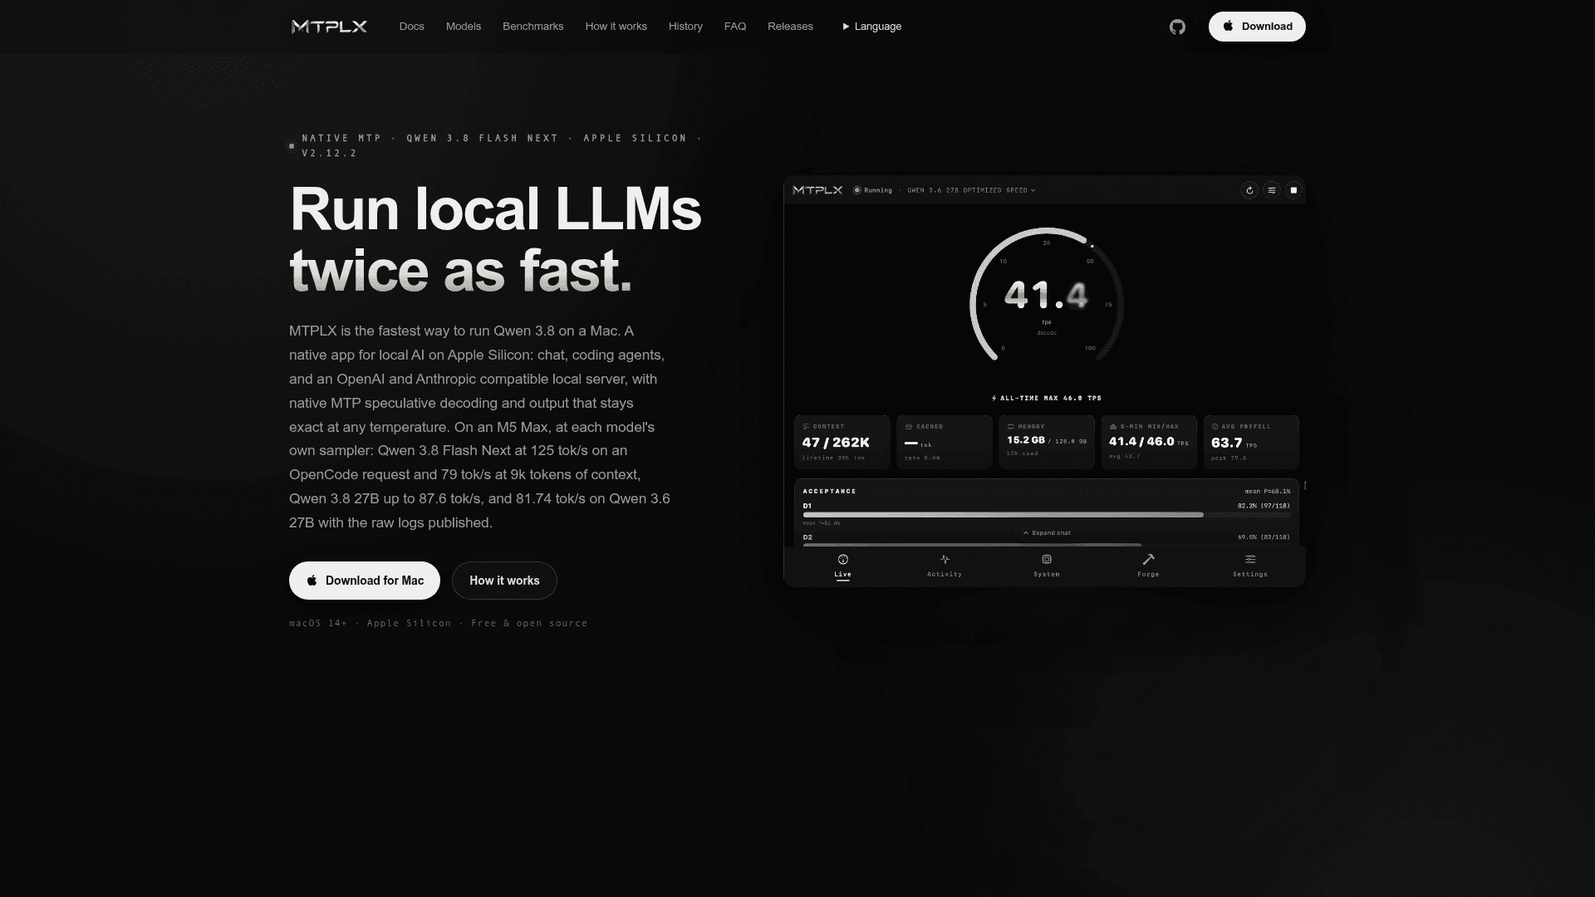1595x897 pixels.
Task: Click the How it works button below the description
Action: (x=504, y=581)
